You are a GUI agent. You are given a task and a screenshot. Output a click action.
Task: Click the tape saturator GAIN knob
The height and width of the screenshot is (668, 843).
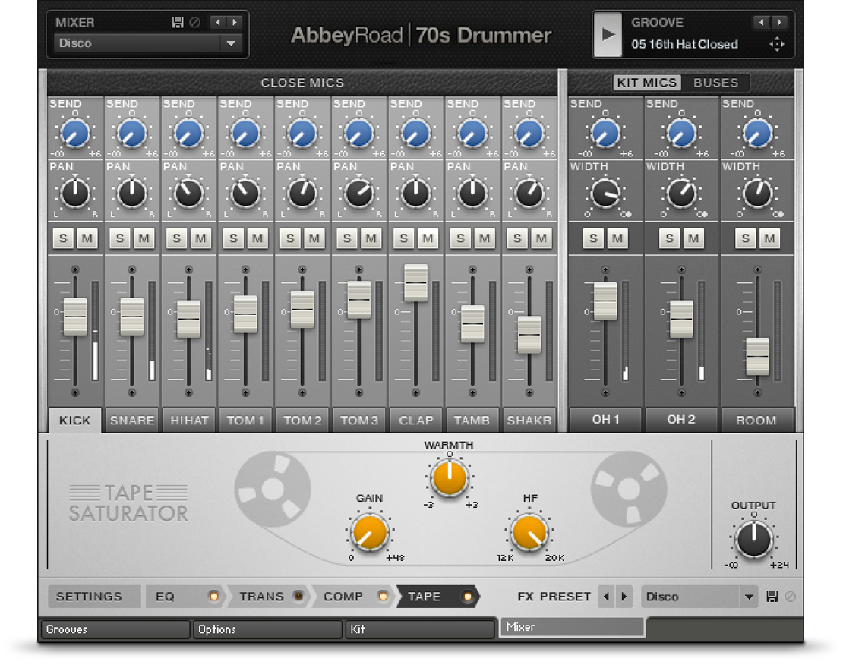[369, 532]
